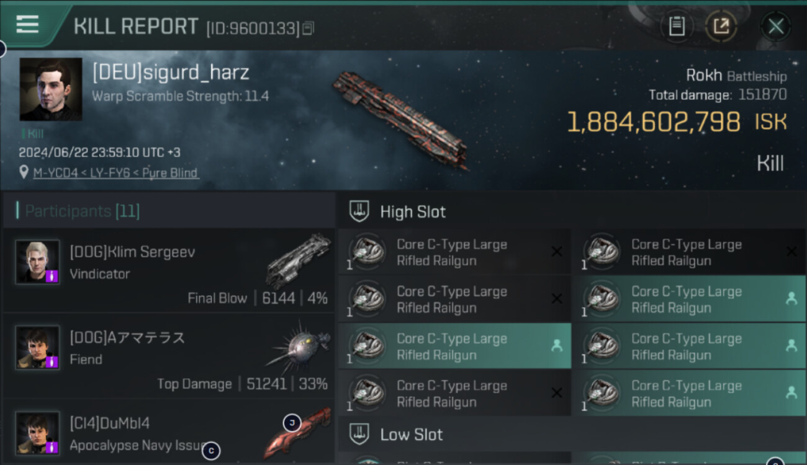Share the kill report via export icon
The width and height of the screenshot is (807, 465).
pos(721,26)
